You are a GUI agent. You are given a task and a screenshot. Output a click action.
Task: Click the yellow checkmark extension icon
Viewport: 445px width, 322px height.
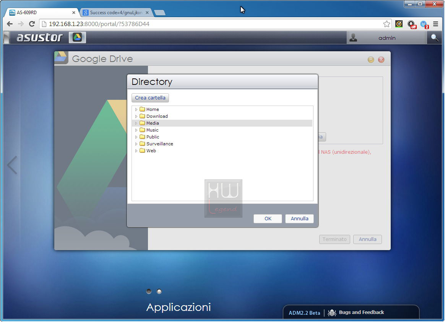point(399,24)
